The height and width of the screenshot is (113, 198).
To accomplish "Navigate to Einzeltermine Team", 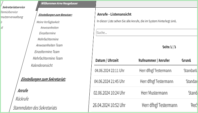I will pyautogui.click(x=47, y=52).
